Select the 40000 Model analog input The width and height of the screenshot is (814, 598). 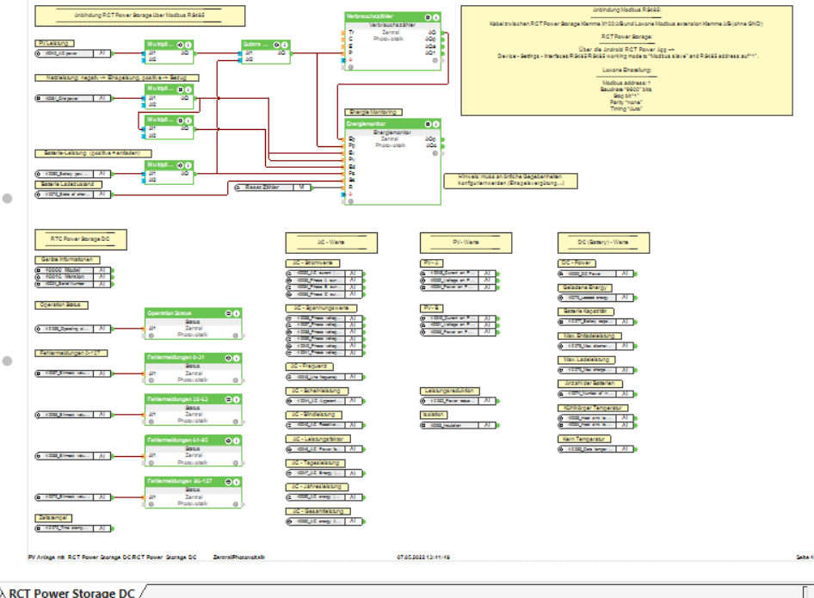pos(72,270)
